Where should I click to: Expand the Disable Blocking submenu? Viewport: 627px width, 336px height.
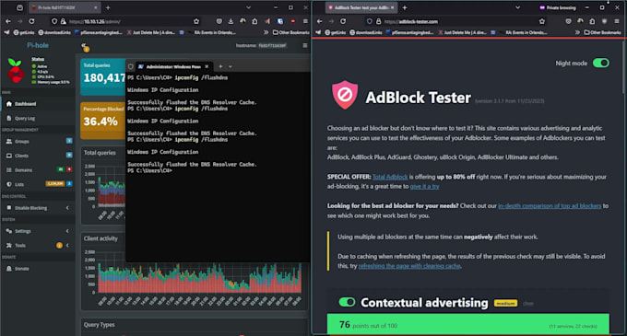pos(38,208)
